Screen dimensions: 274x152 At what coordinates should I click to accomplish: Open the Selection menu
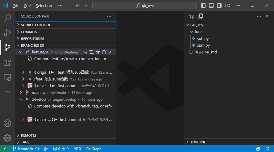[44, 6]
